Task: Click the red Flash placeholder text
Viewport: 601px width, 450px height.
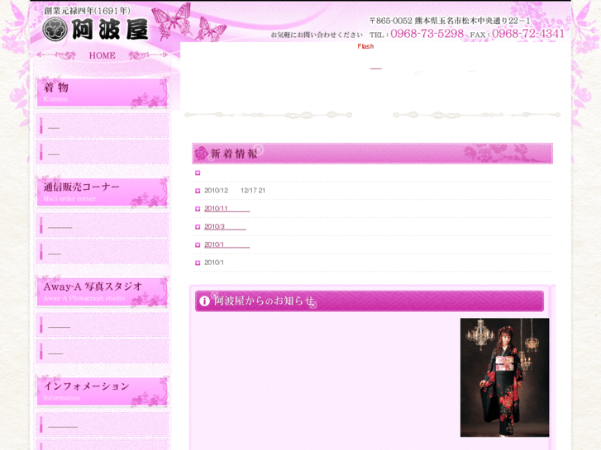Action: coord(365,46)
